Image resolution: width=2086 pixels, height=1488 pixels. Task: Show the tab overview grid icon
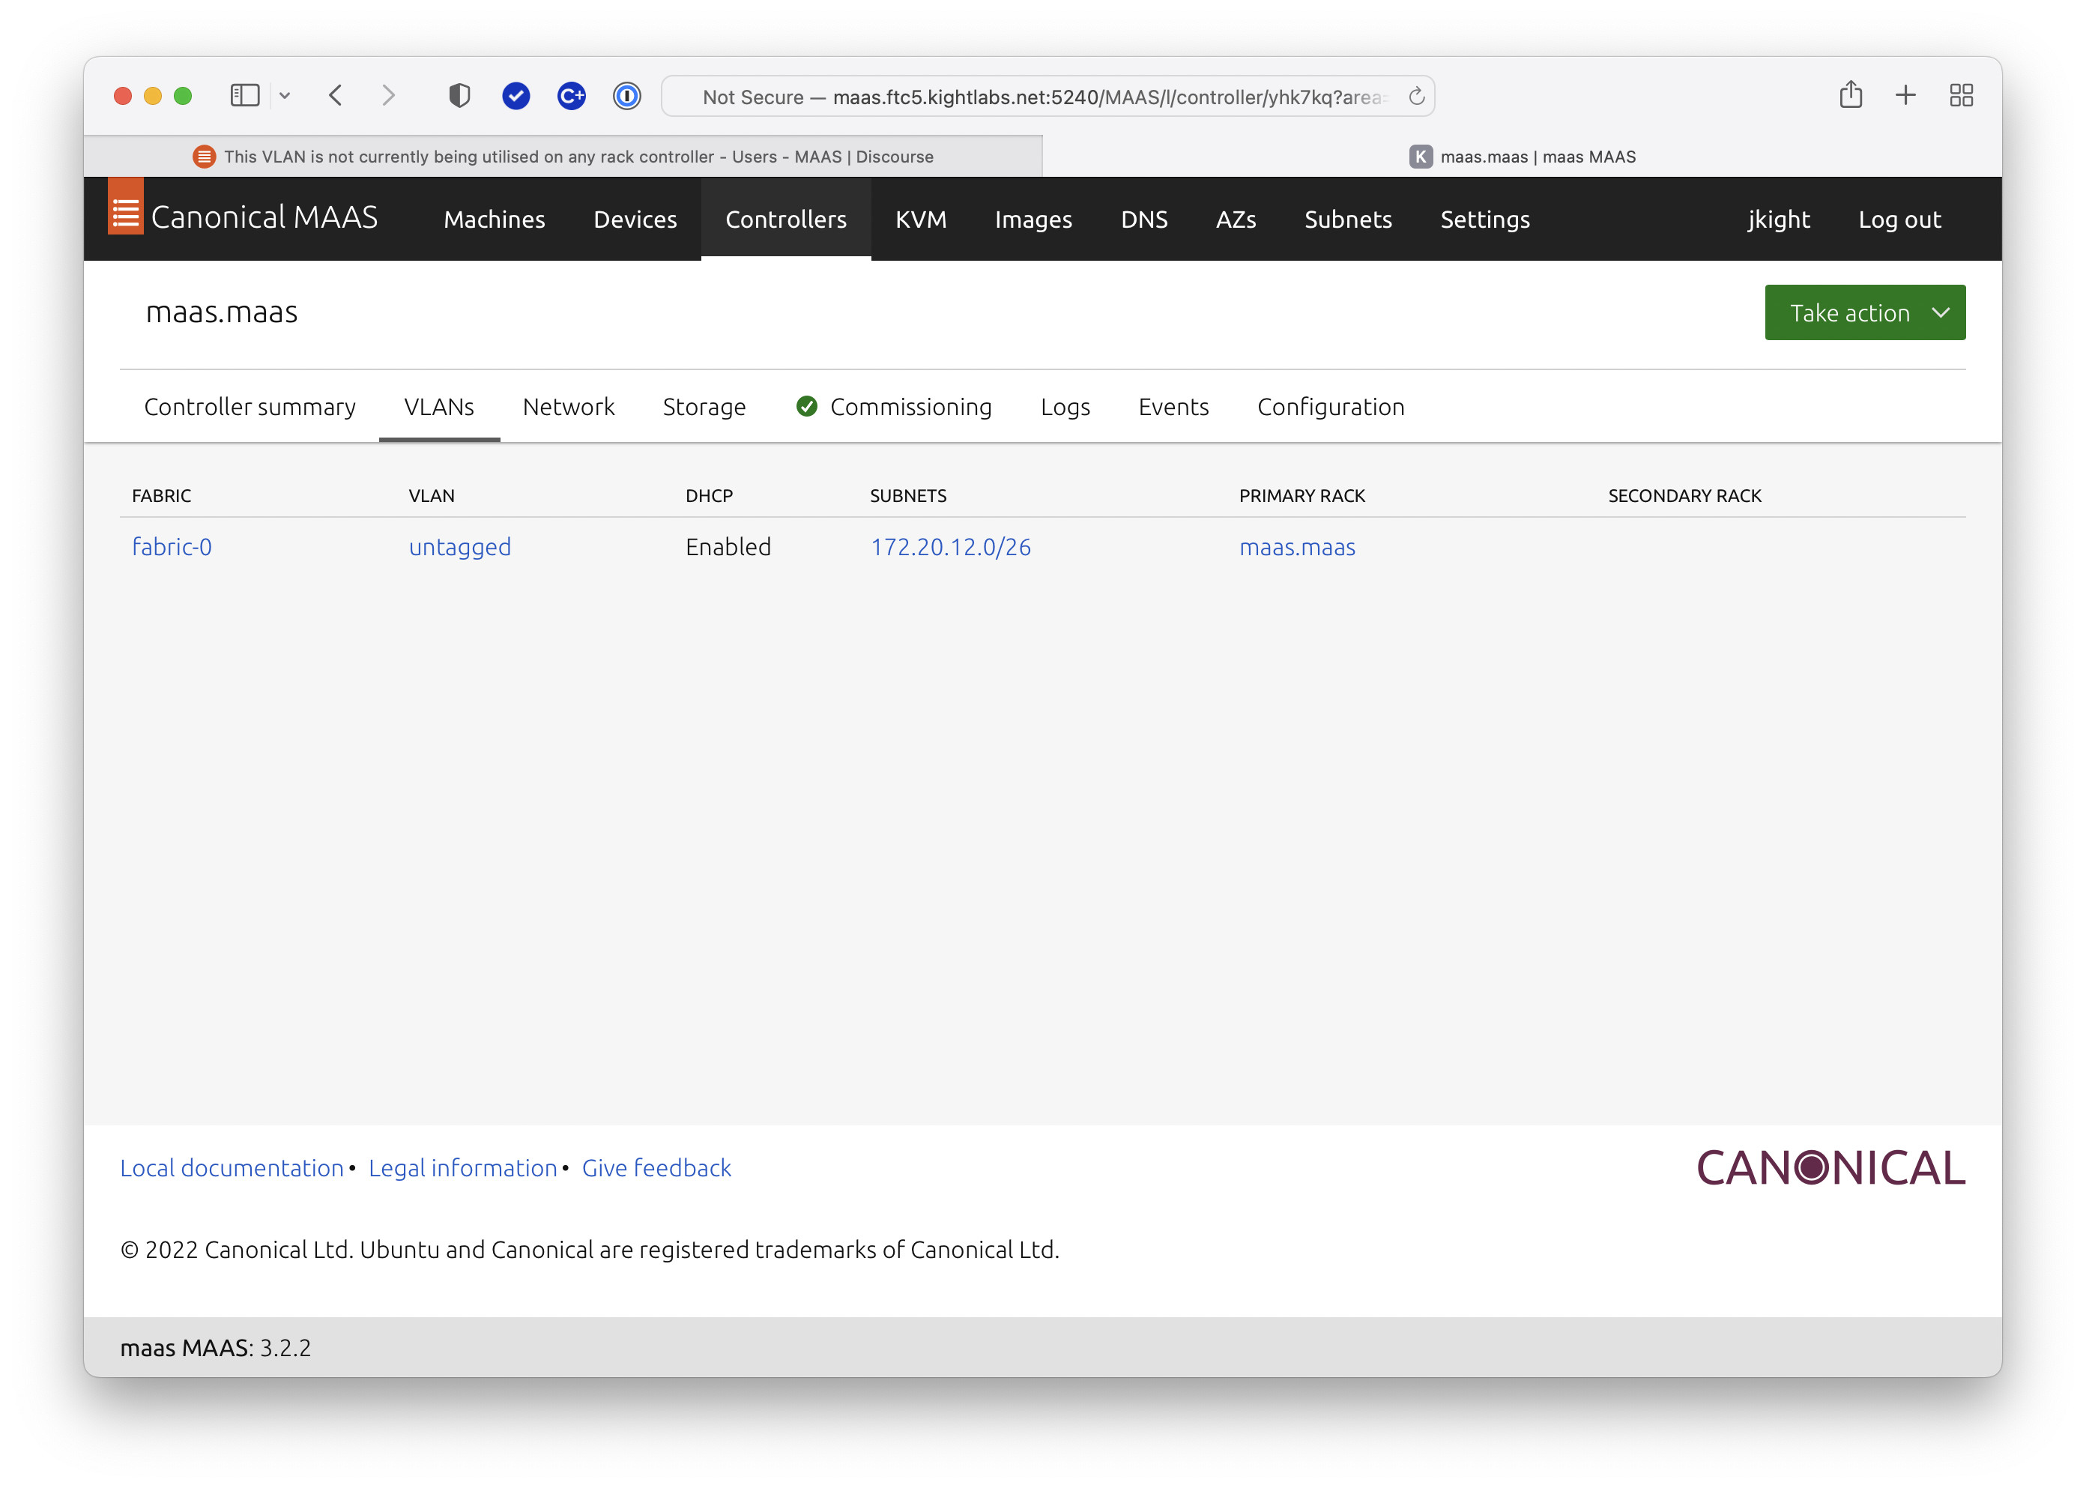[1960, 96]
